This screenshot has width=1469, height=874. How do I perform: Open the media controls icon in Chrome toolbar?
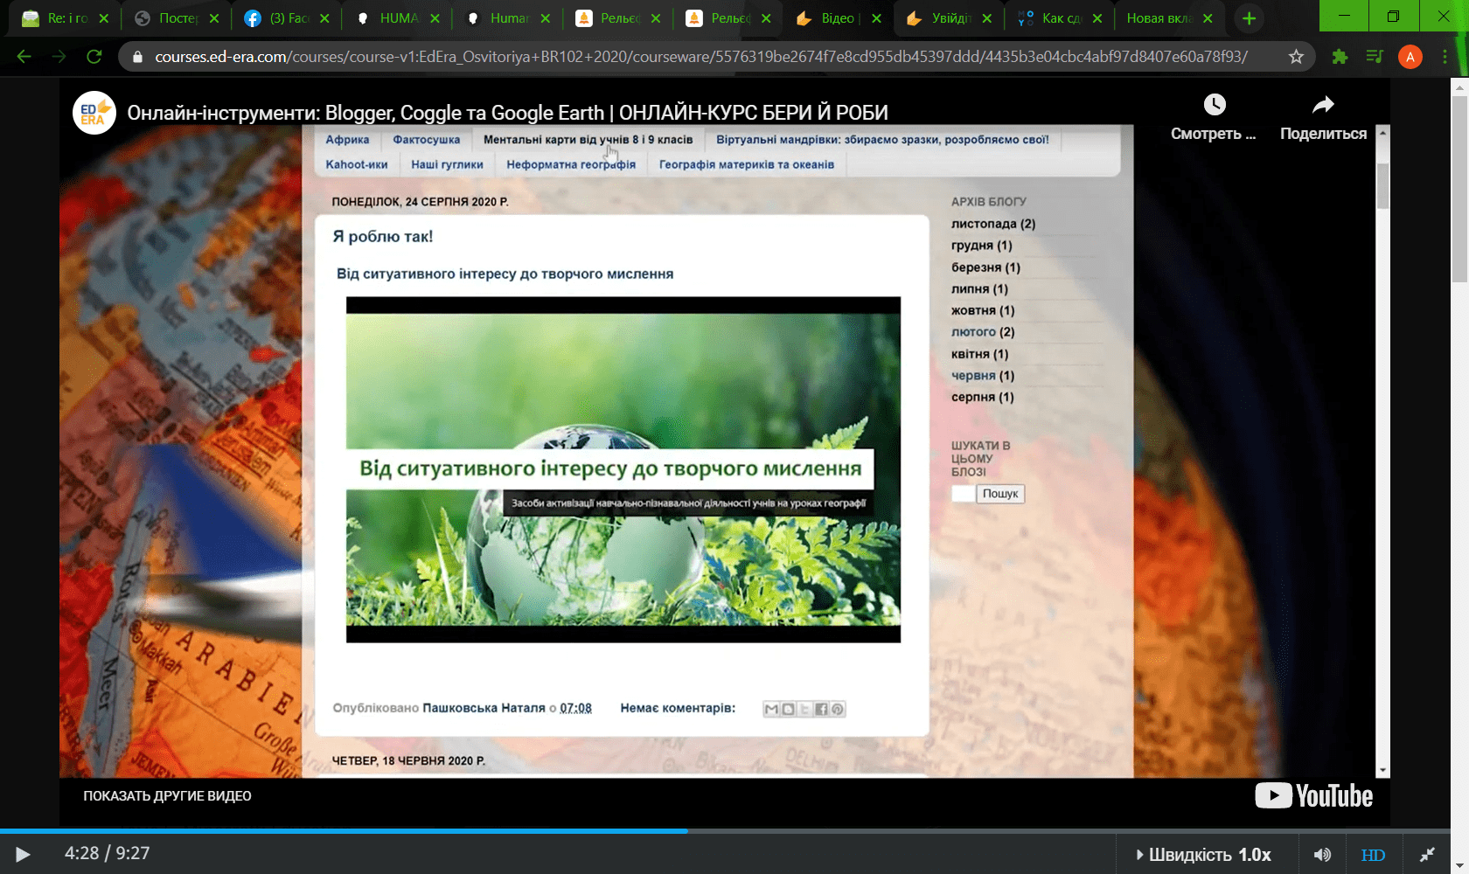[x=1375, y=57]
